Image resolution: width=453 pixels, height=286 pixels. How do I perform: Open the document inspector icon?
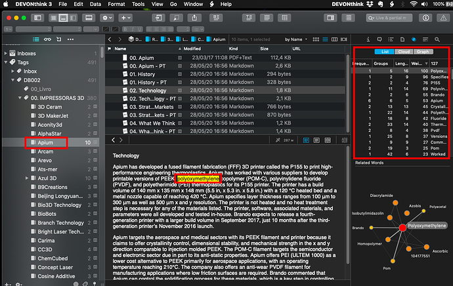(402, 39)
